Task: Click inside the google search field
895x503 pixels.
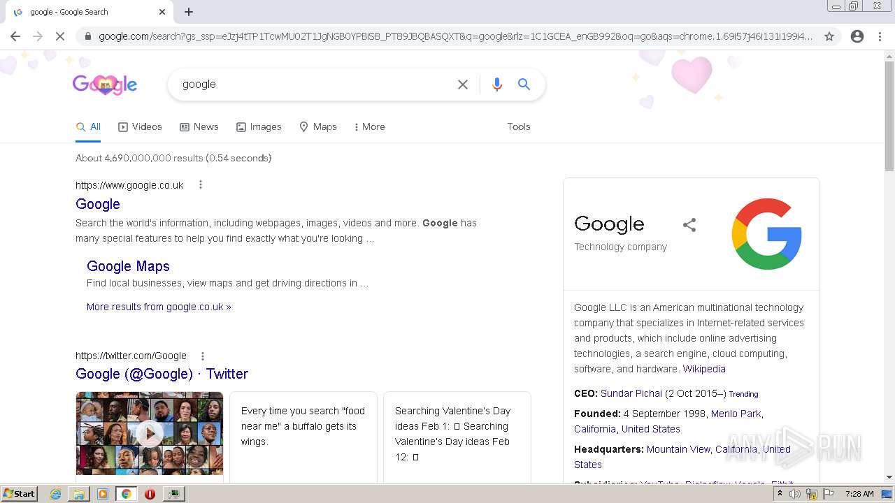Action: (x=315, y=85)
